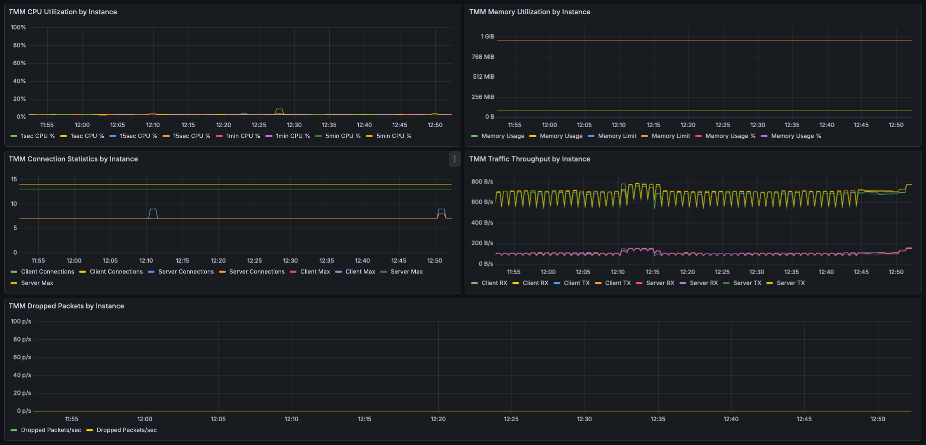Screen dimensions: 926x445
Task: Toggle the blue 15sec CPU % series label
Action: [x=139, y=136]
